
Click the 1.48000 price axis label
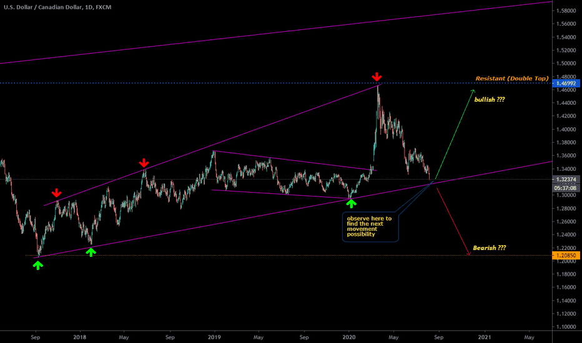(x=566, y=76)
